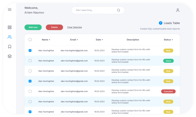Open the bookmark icon in sidebar

9,46
